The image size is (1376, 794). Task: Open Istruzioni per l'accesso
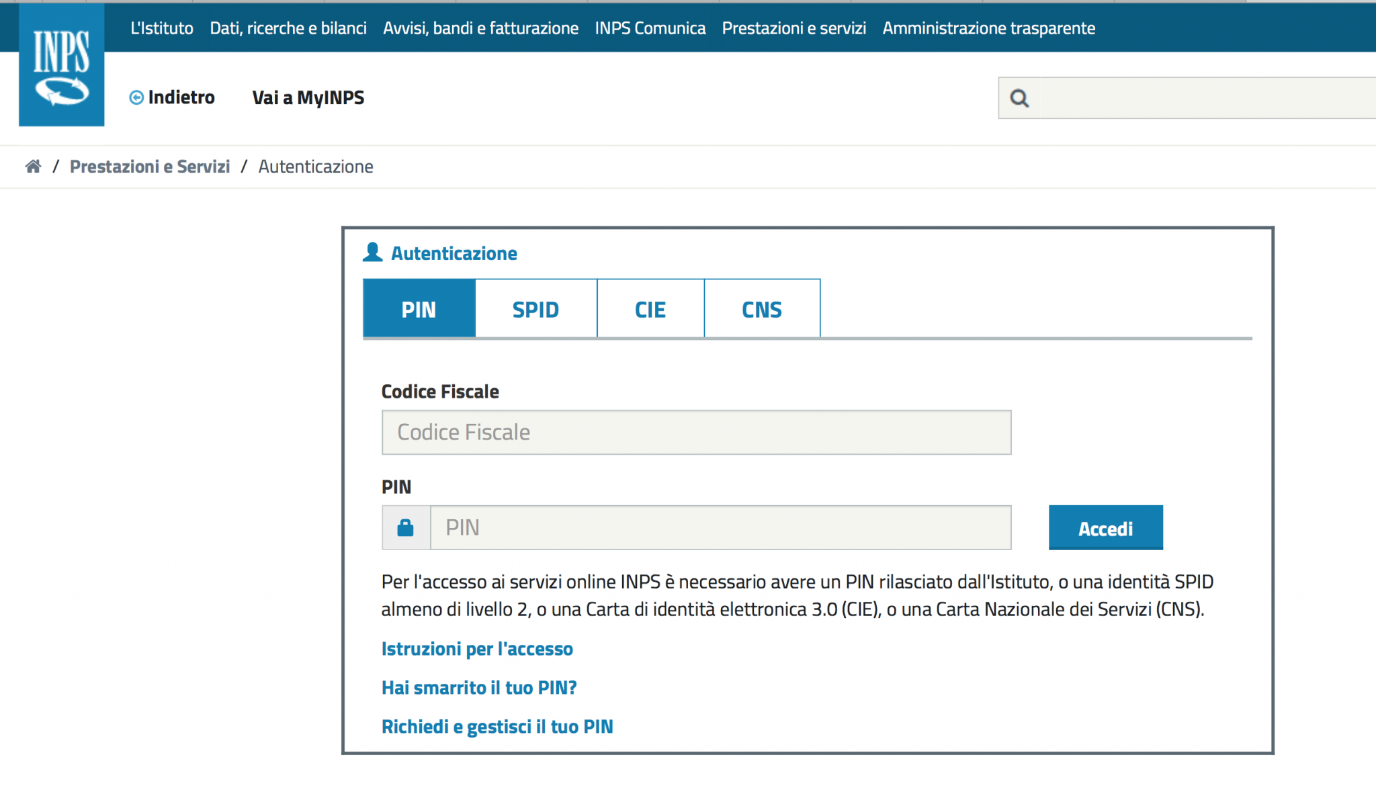click(477, 648)
